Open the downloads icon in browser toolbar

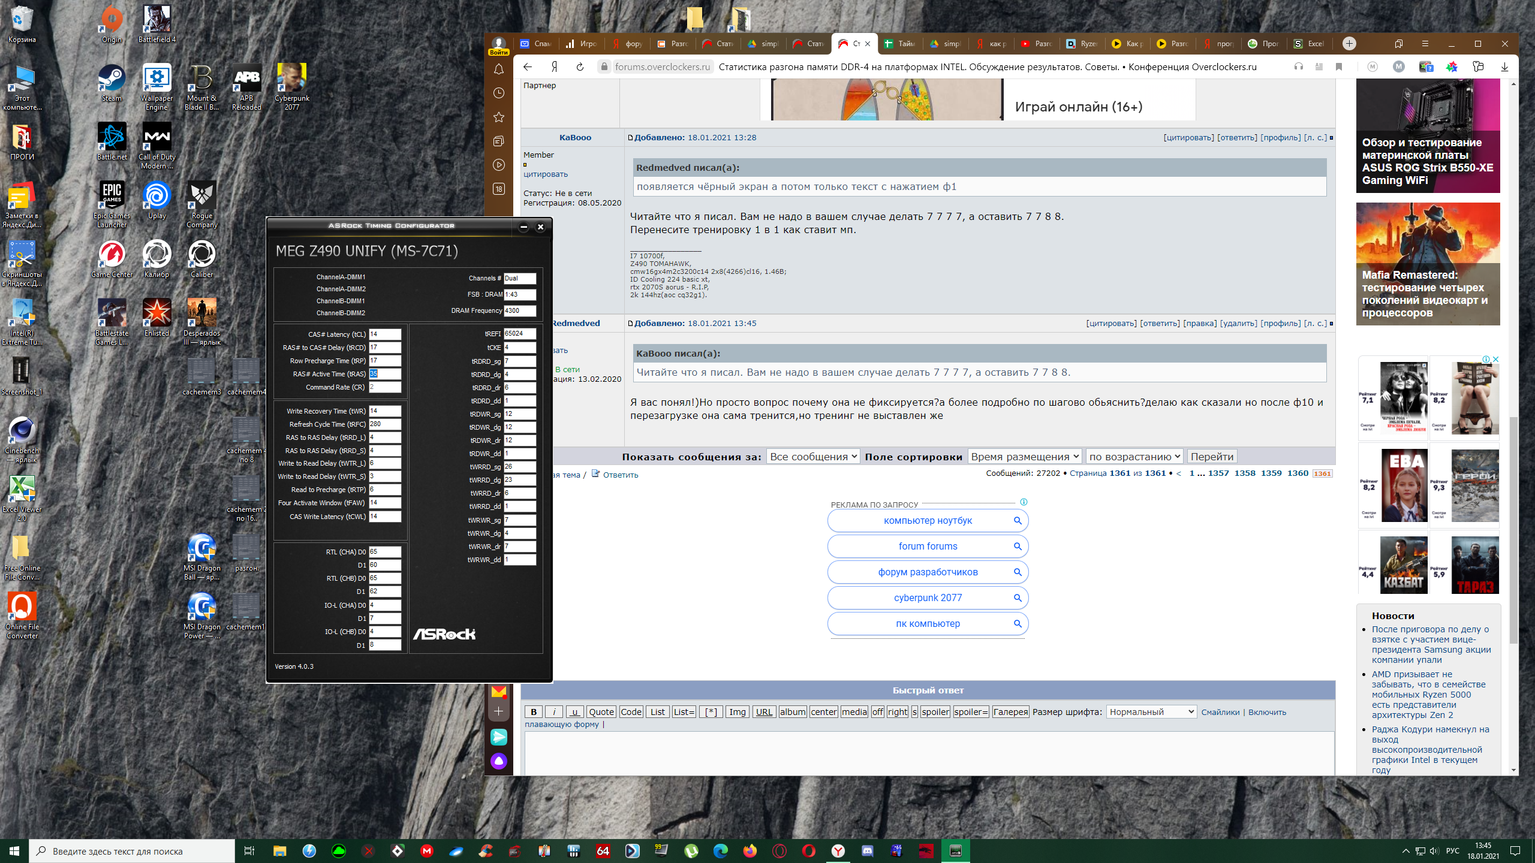(x=1504, y=67)
